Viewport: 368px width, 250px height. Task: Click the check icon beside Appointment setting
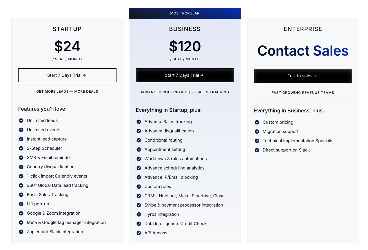tap(139, 149)
